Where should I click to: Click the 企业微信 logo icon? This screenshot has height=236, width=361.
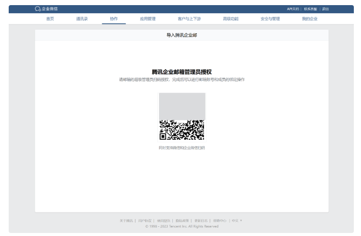[x=37, y=9]
